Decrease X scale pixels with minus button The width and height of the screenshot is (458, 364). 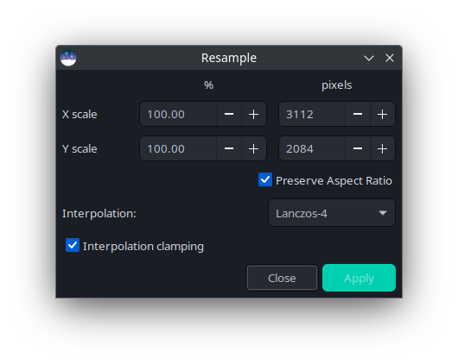(x=358, y=114)
